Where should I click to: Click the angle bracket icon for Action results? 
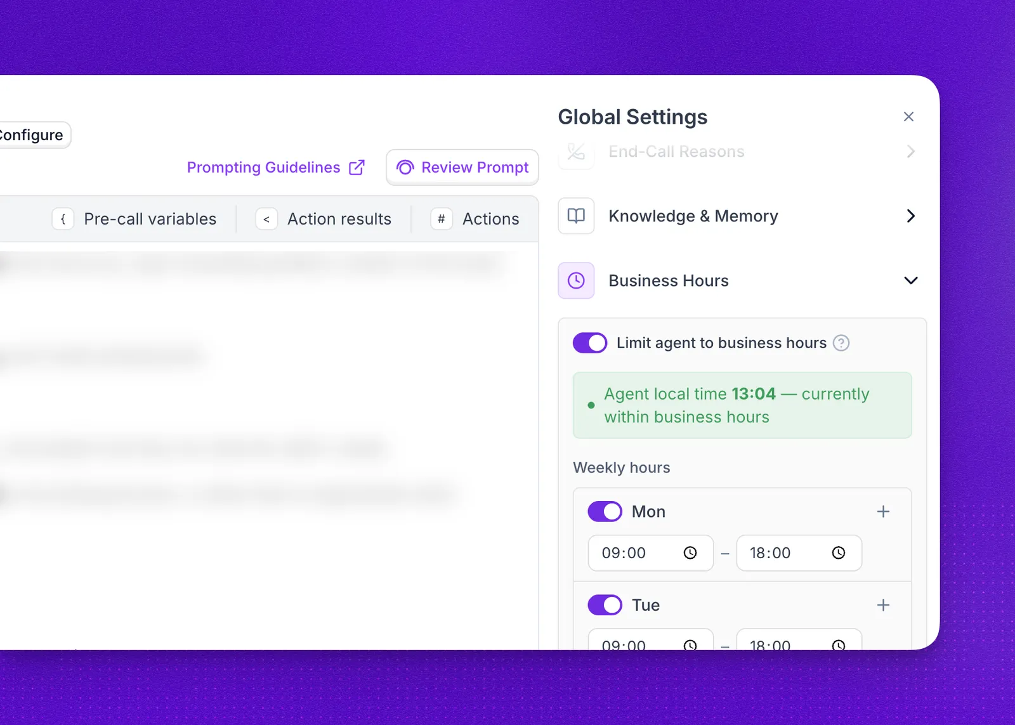(x=266, y=219)
